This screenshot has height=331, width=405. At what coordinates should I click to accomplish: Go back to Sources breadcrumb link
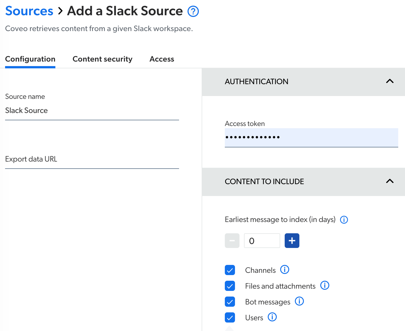pos(29,11)
